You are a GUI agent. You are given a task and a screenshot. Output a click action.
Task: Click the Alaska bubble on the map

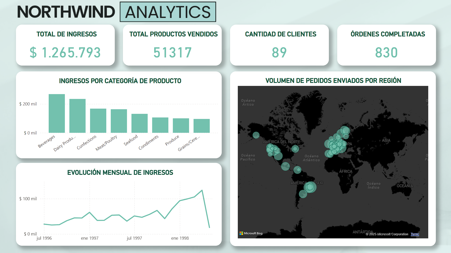(256, 135)
